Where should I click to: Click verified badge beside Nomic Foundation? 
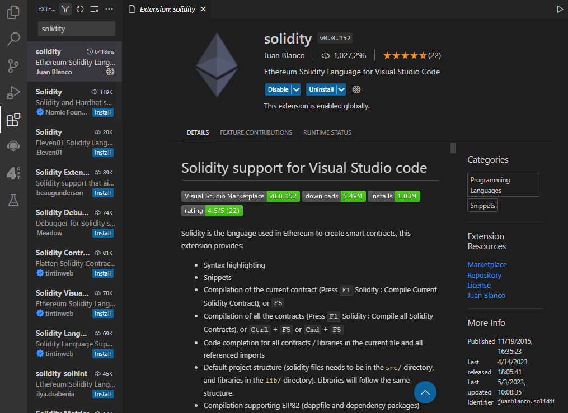40,112
